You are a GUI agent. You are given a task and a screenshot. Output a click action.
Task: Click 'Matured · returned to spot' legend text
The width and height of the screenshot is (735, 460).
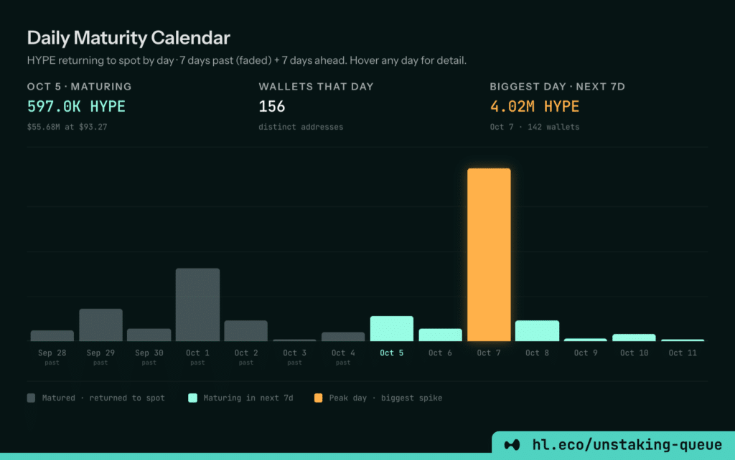tap(103, 398)
